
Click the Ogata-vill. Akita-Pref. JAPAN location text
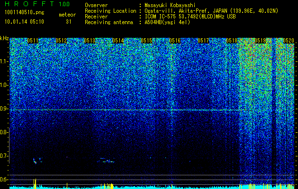click(x=211, y=11)
